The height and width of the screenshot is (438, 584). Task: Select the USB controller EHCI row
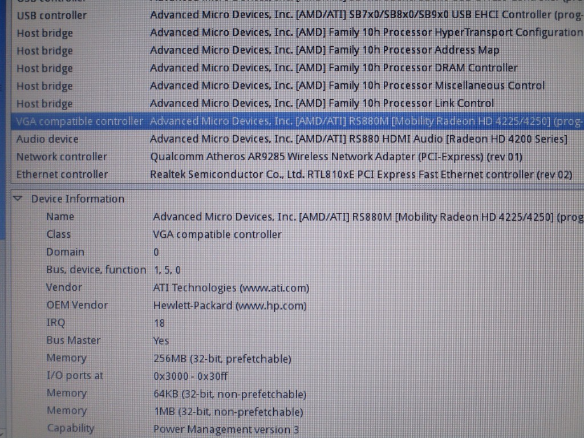click(x=297, y=15)
